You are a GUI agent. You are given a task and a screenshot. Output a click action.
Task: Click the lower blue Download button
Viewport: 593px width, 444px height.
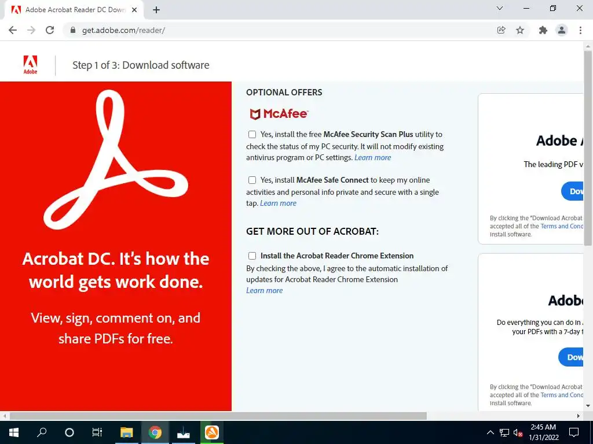click(x=570, y=357)
